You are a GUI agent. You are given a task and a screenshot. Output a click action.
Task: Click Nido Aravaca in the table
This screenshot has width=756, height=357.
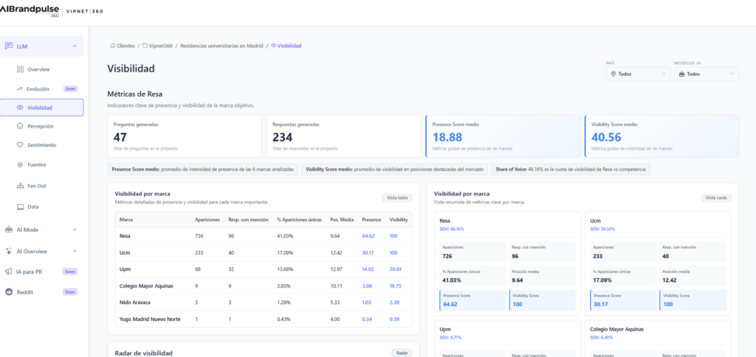pos(134,302)
